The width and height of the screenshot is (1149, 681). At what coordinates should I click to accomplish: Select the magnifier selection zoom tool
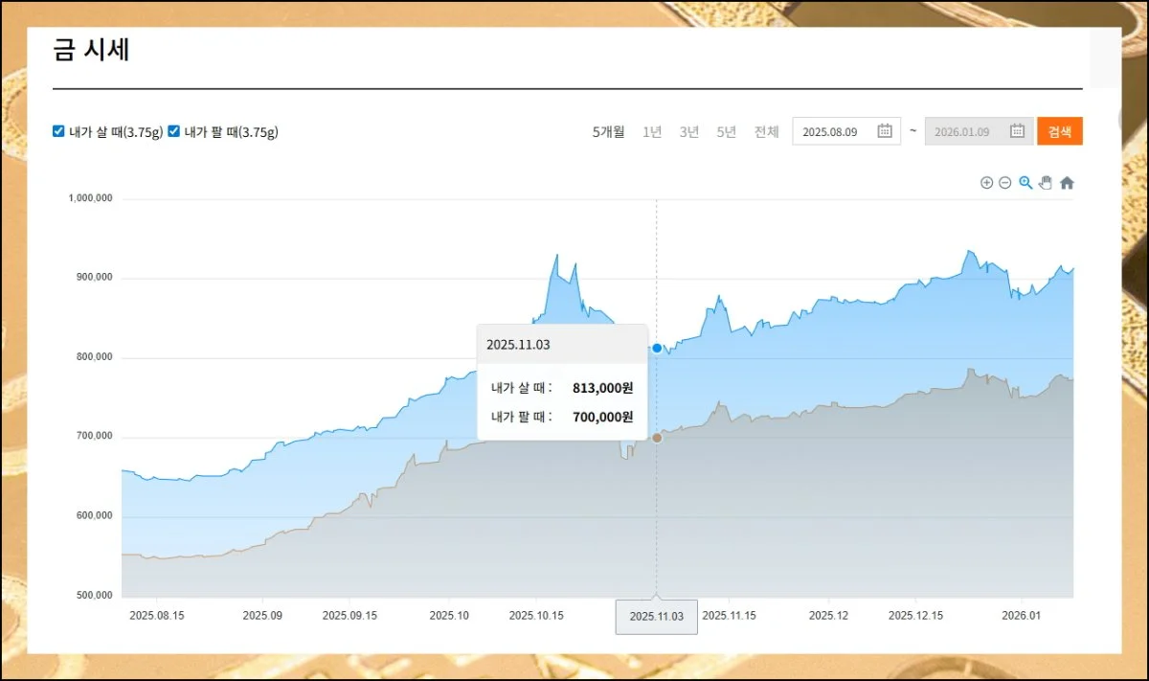(x=1025, y=183)
